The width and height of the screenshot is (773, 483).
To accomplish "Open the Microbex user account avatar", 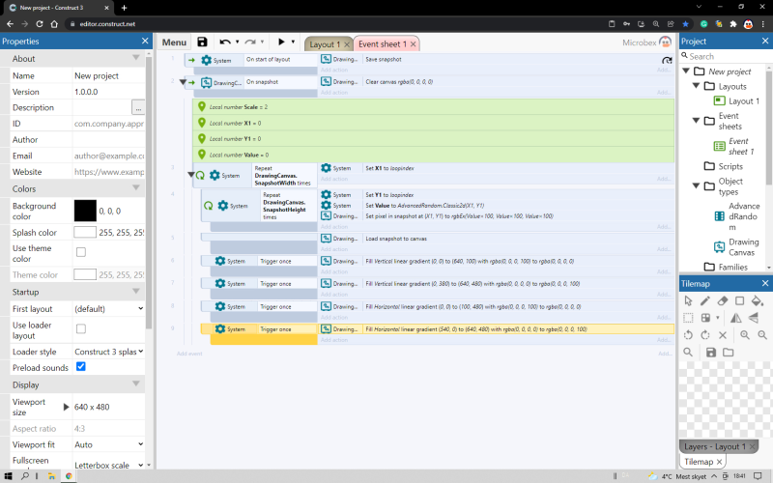I will pyautogui.click(x=665, y=42).
